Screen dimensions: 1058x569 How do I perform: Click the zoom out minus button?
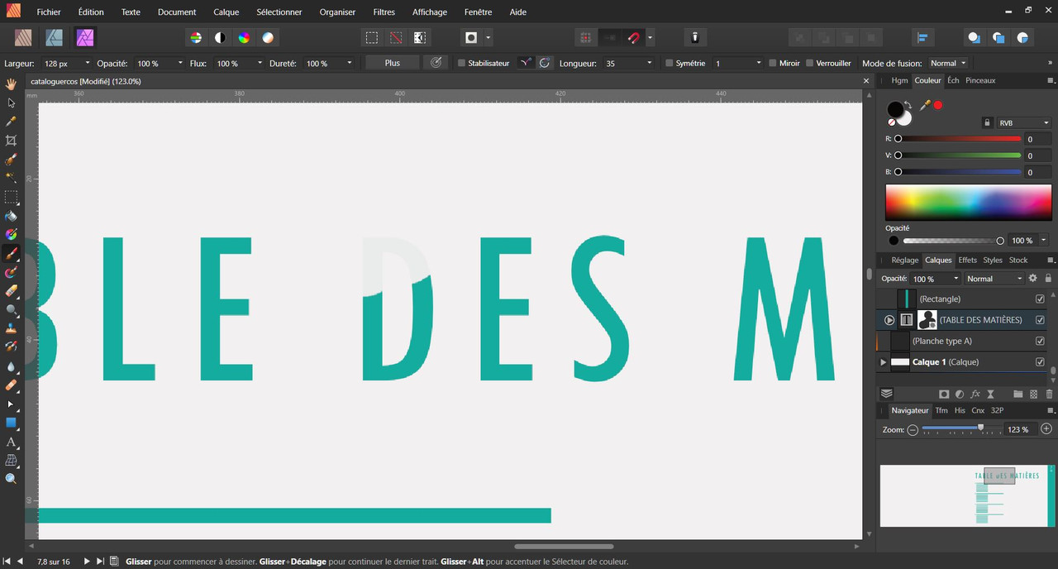(913, 429)
